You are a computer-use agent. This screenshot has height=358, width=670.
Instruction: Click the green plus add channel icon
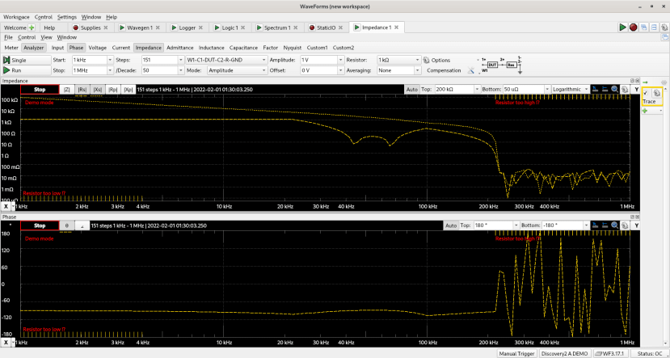[x=645, y=111]
